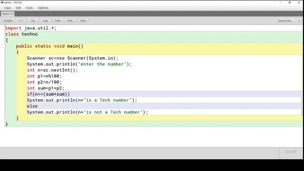Open the Source Code view dropdown
The width and height of the screenshot is (304, 171).
click(289, 20)
